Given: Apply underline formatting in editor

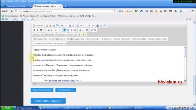Looking at the screenshot, I should [x=41, y=30].
